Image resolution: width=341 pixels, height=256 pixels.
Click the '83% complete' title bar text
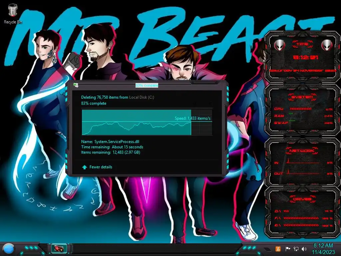coord(147,85)
